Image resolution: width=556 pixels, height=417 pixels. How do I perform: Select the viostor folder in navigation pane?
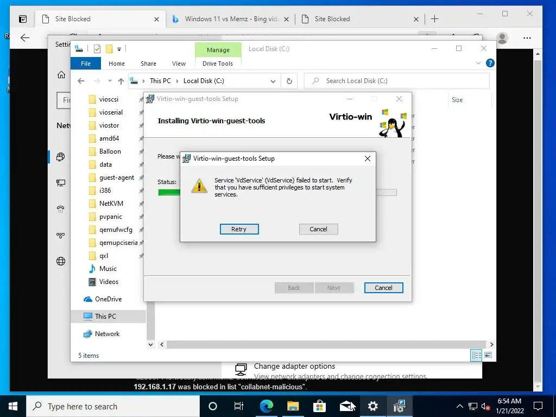coord(109,125)
